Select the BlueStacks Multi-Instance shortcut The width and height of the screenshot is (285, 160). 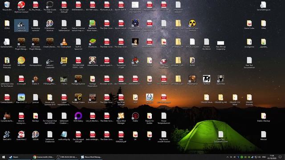[x=92, y=26]
